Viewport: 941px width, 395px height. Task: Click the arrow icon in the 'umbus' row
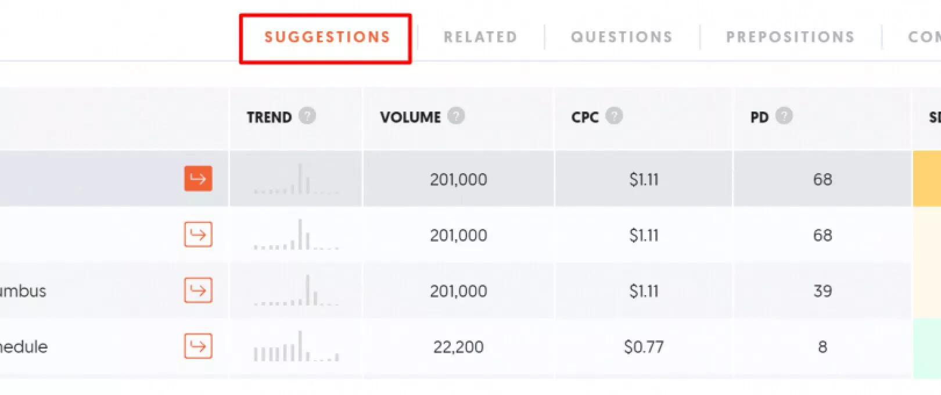point(198,290)
